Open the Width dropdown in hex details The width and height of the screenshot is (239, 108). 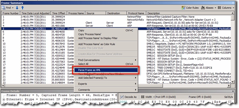coord(148,97)
